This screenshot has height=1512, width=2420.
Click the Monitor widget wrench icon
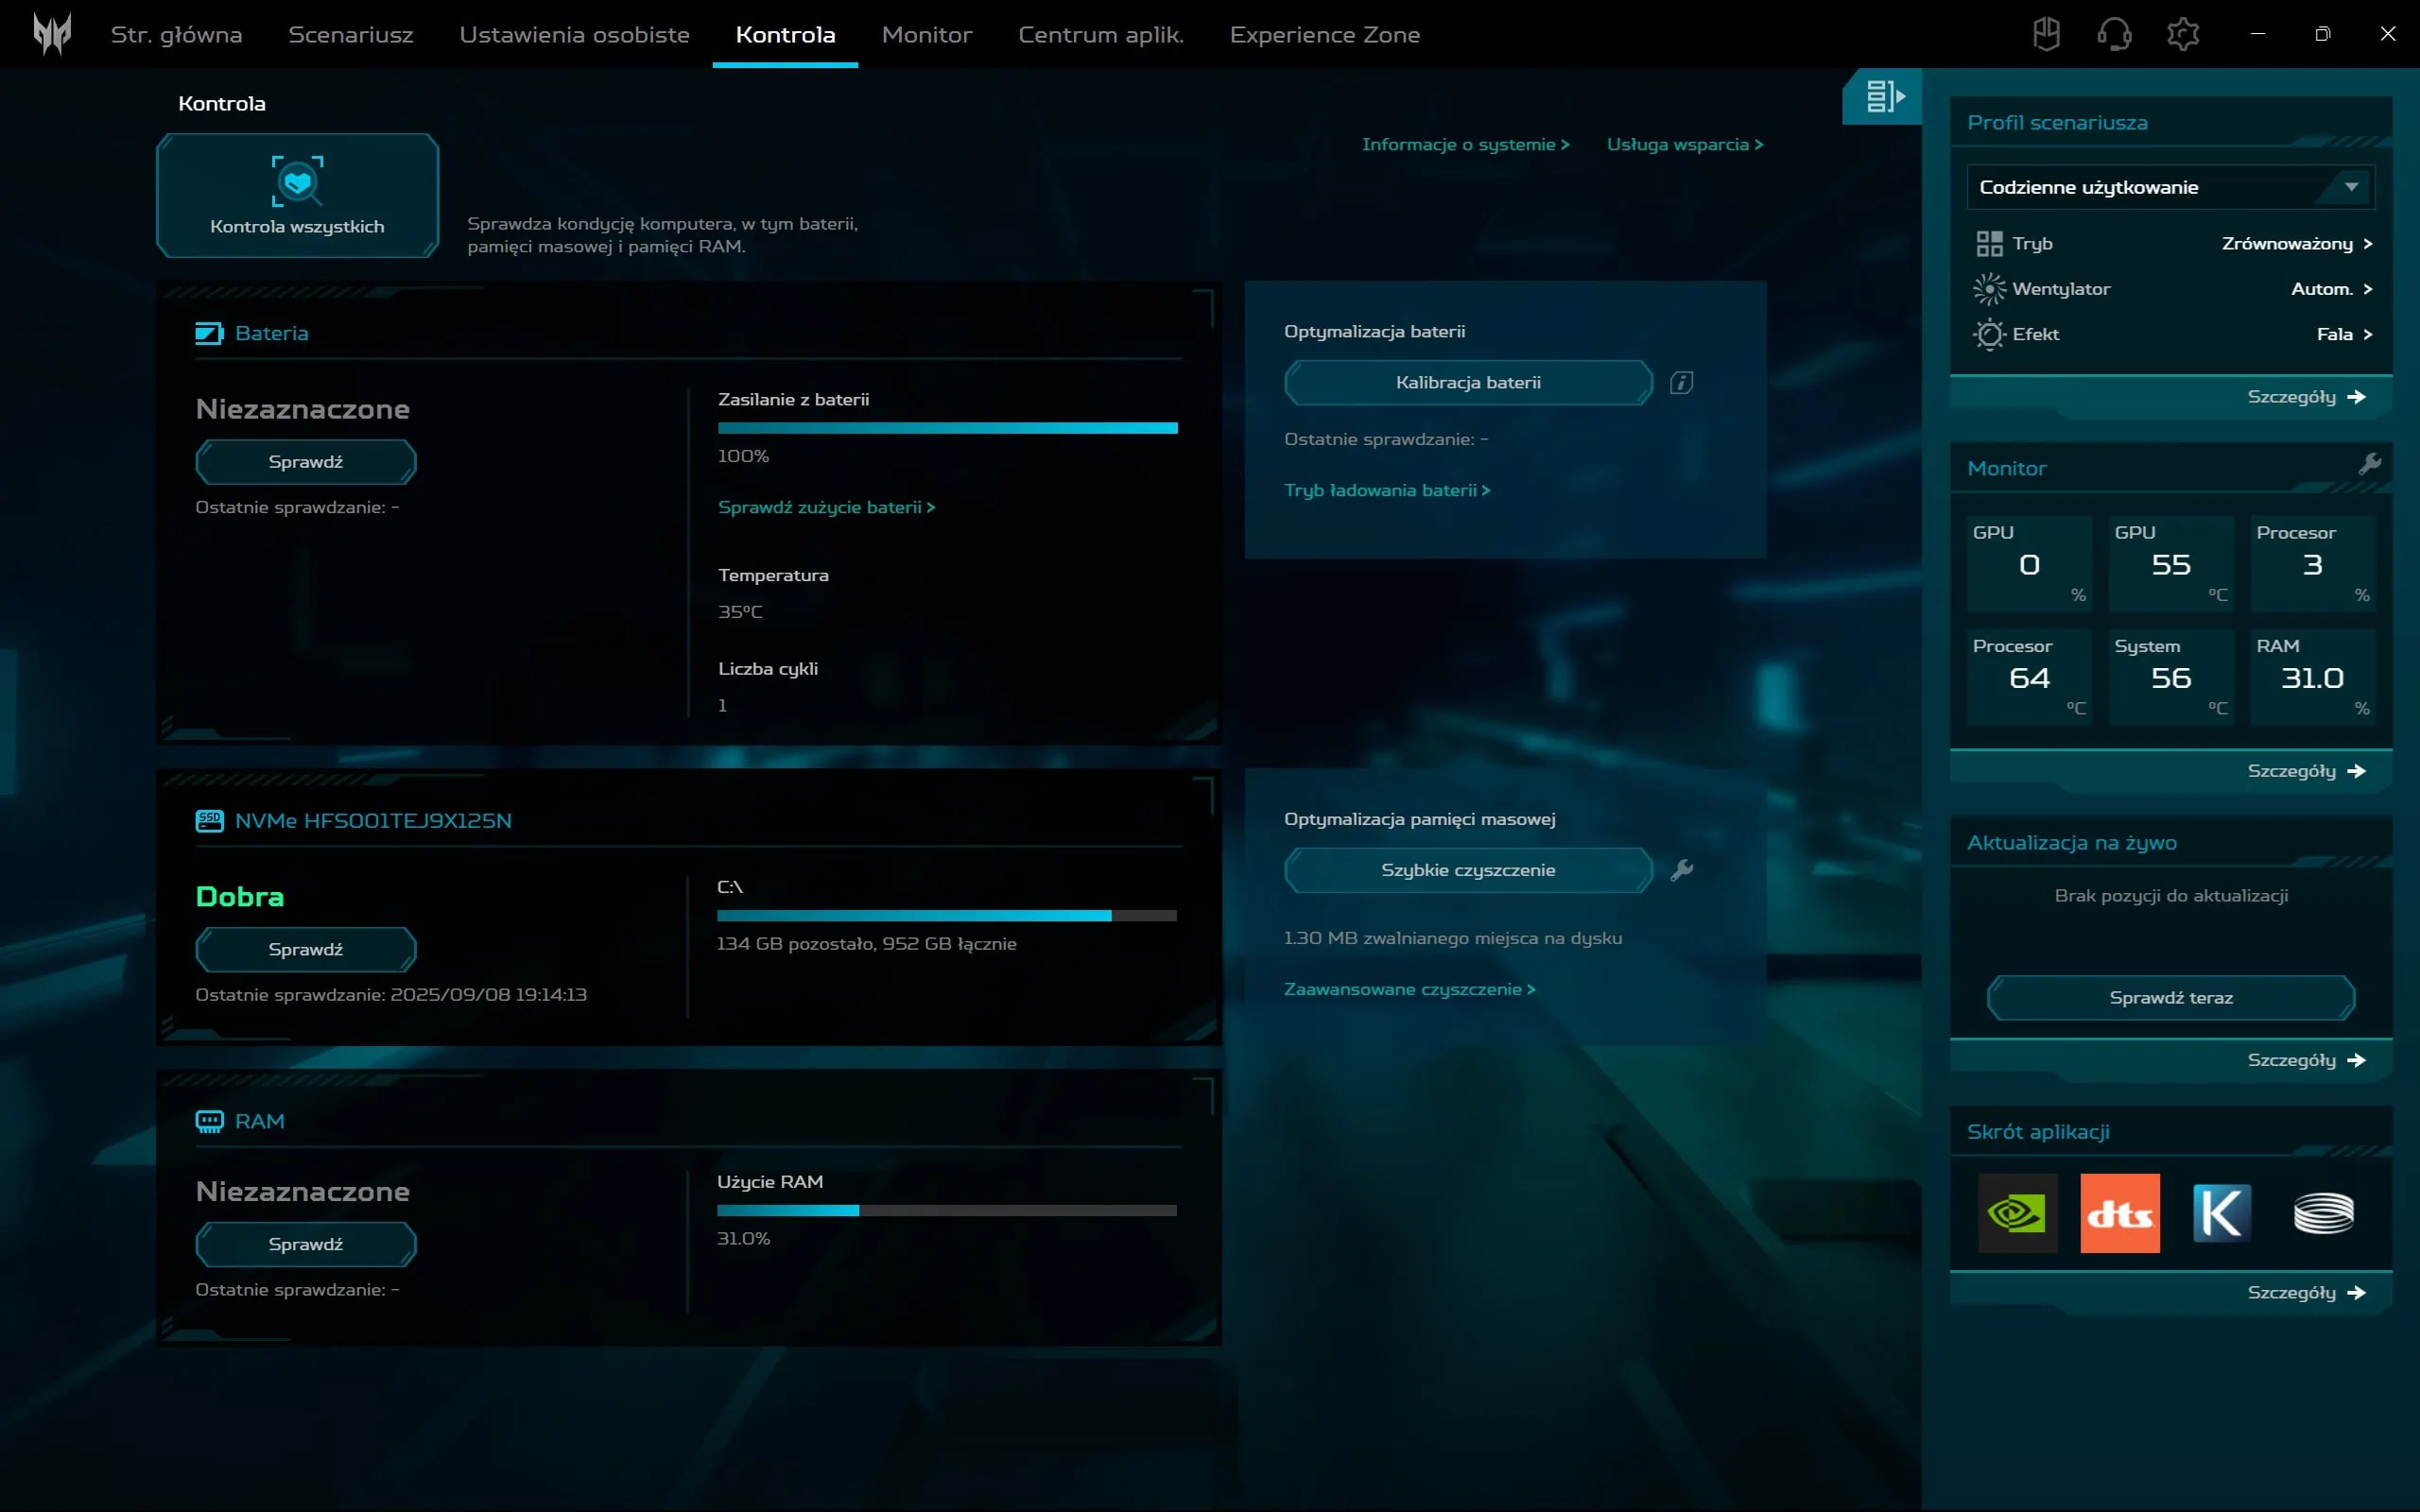[2369, 464]
